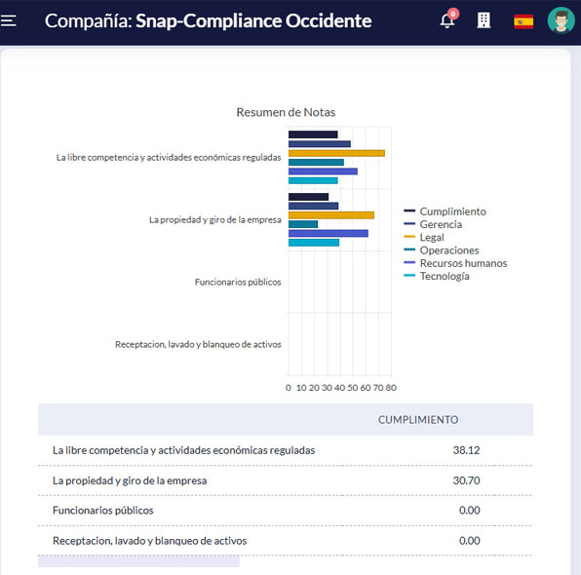This screenshot has height=575, width=581.
Task: Toggle Gerencia series in chart legend
Action: tap(433, 224)
